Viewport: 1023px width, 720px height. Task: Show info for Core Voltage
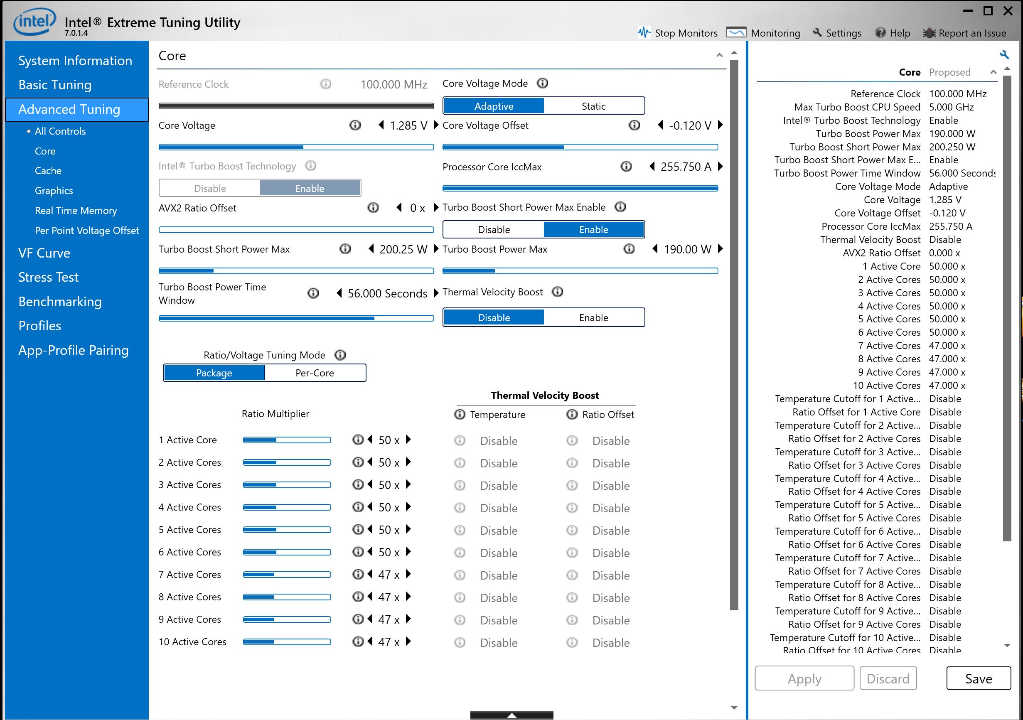click(x=355, y=125)
